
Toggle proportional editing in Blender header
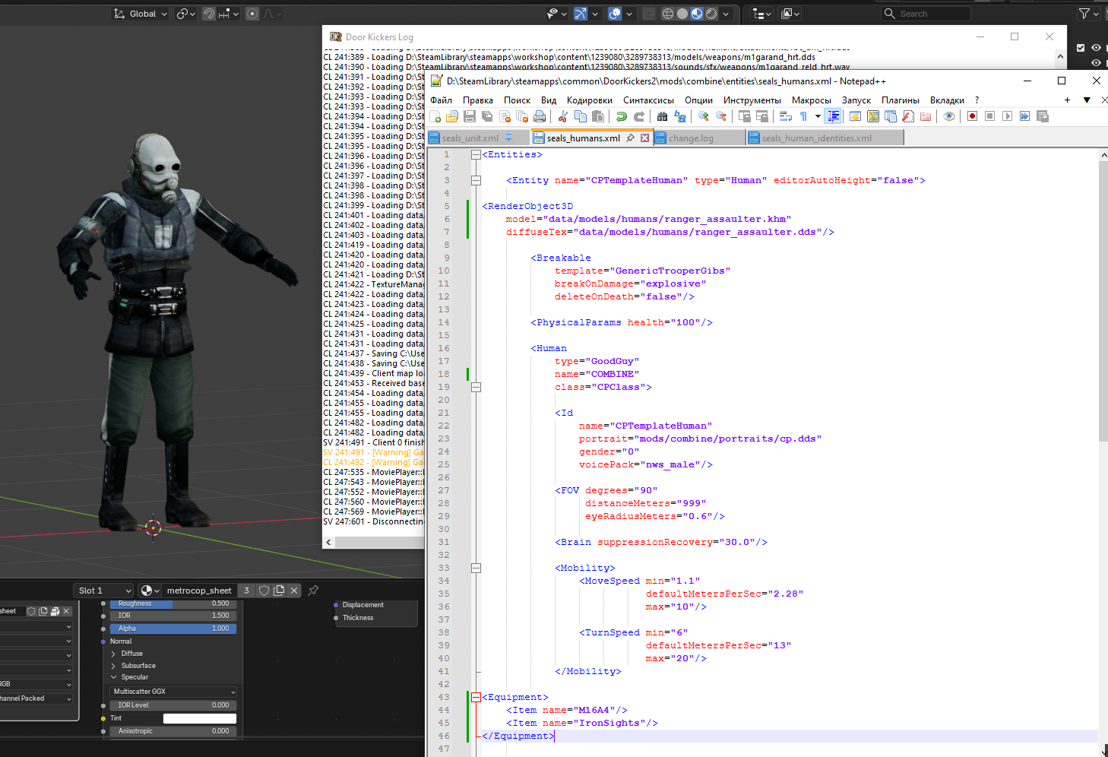252,14
